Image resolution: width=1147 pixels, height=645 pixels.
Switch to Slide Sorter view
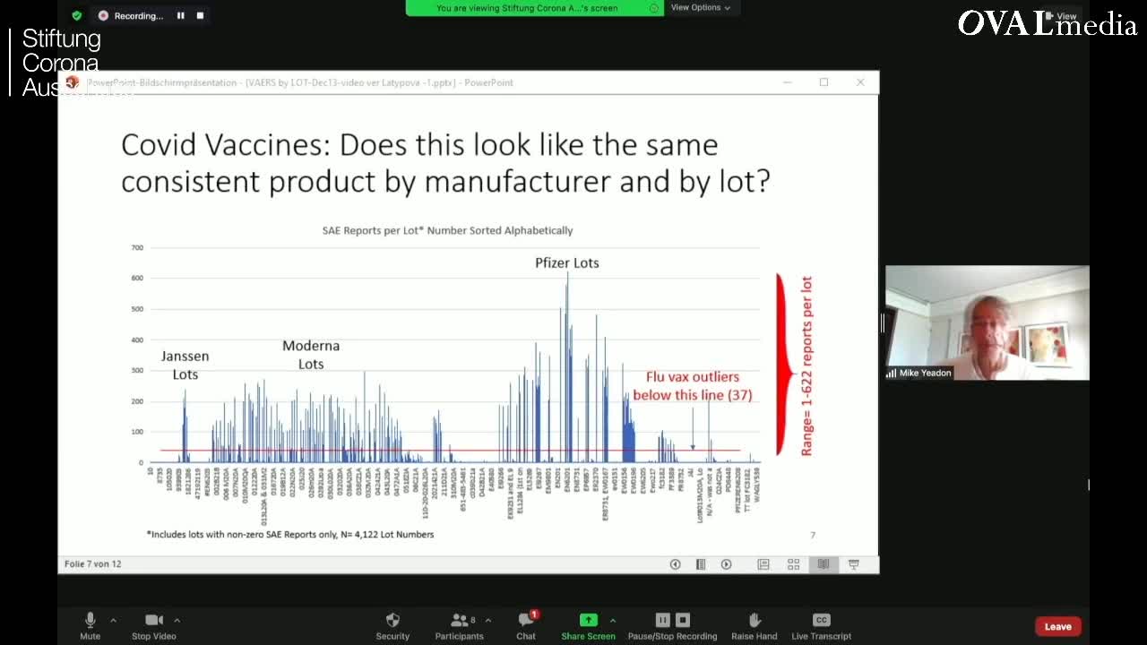(x=793, y=564)
